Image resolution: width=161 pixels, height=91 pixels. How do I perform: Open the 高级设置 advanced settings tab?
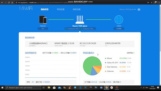pos(76,9)
